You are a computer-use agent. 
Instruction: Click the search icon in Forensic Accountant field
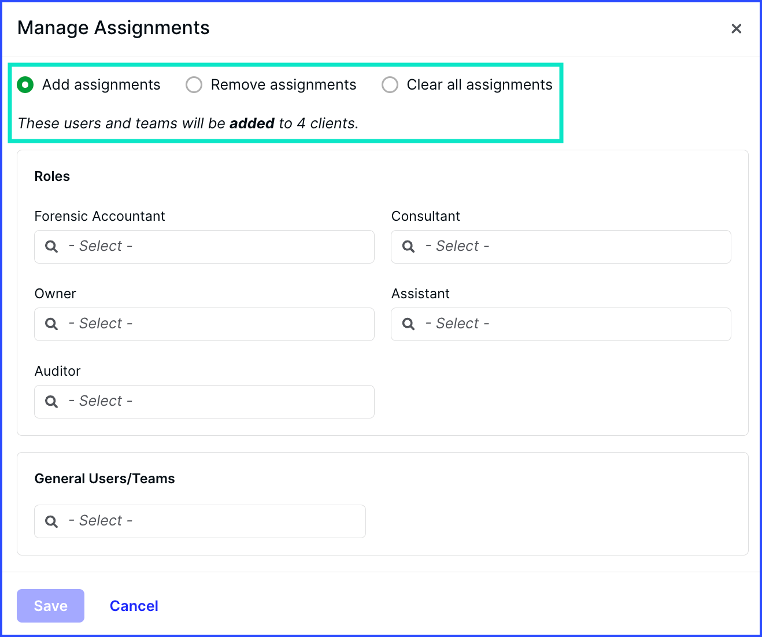coord(51,247)
